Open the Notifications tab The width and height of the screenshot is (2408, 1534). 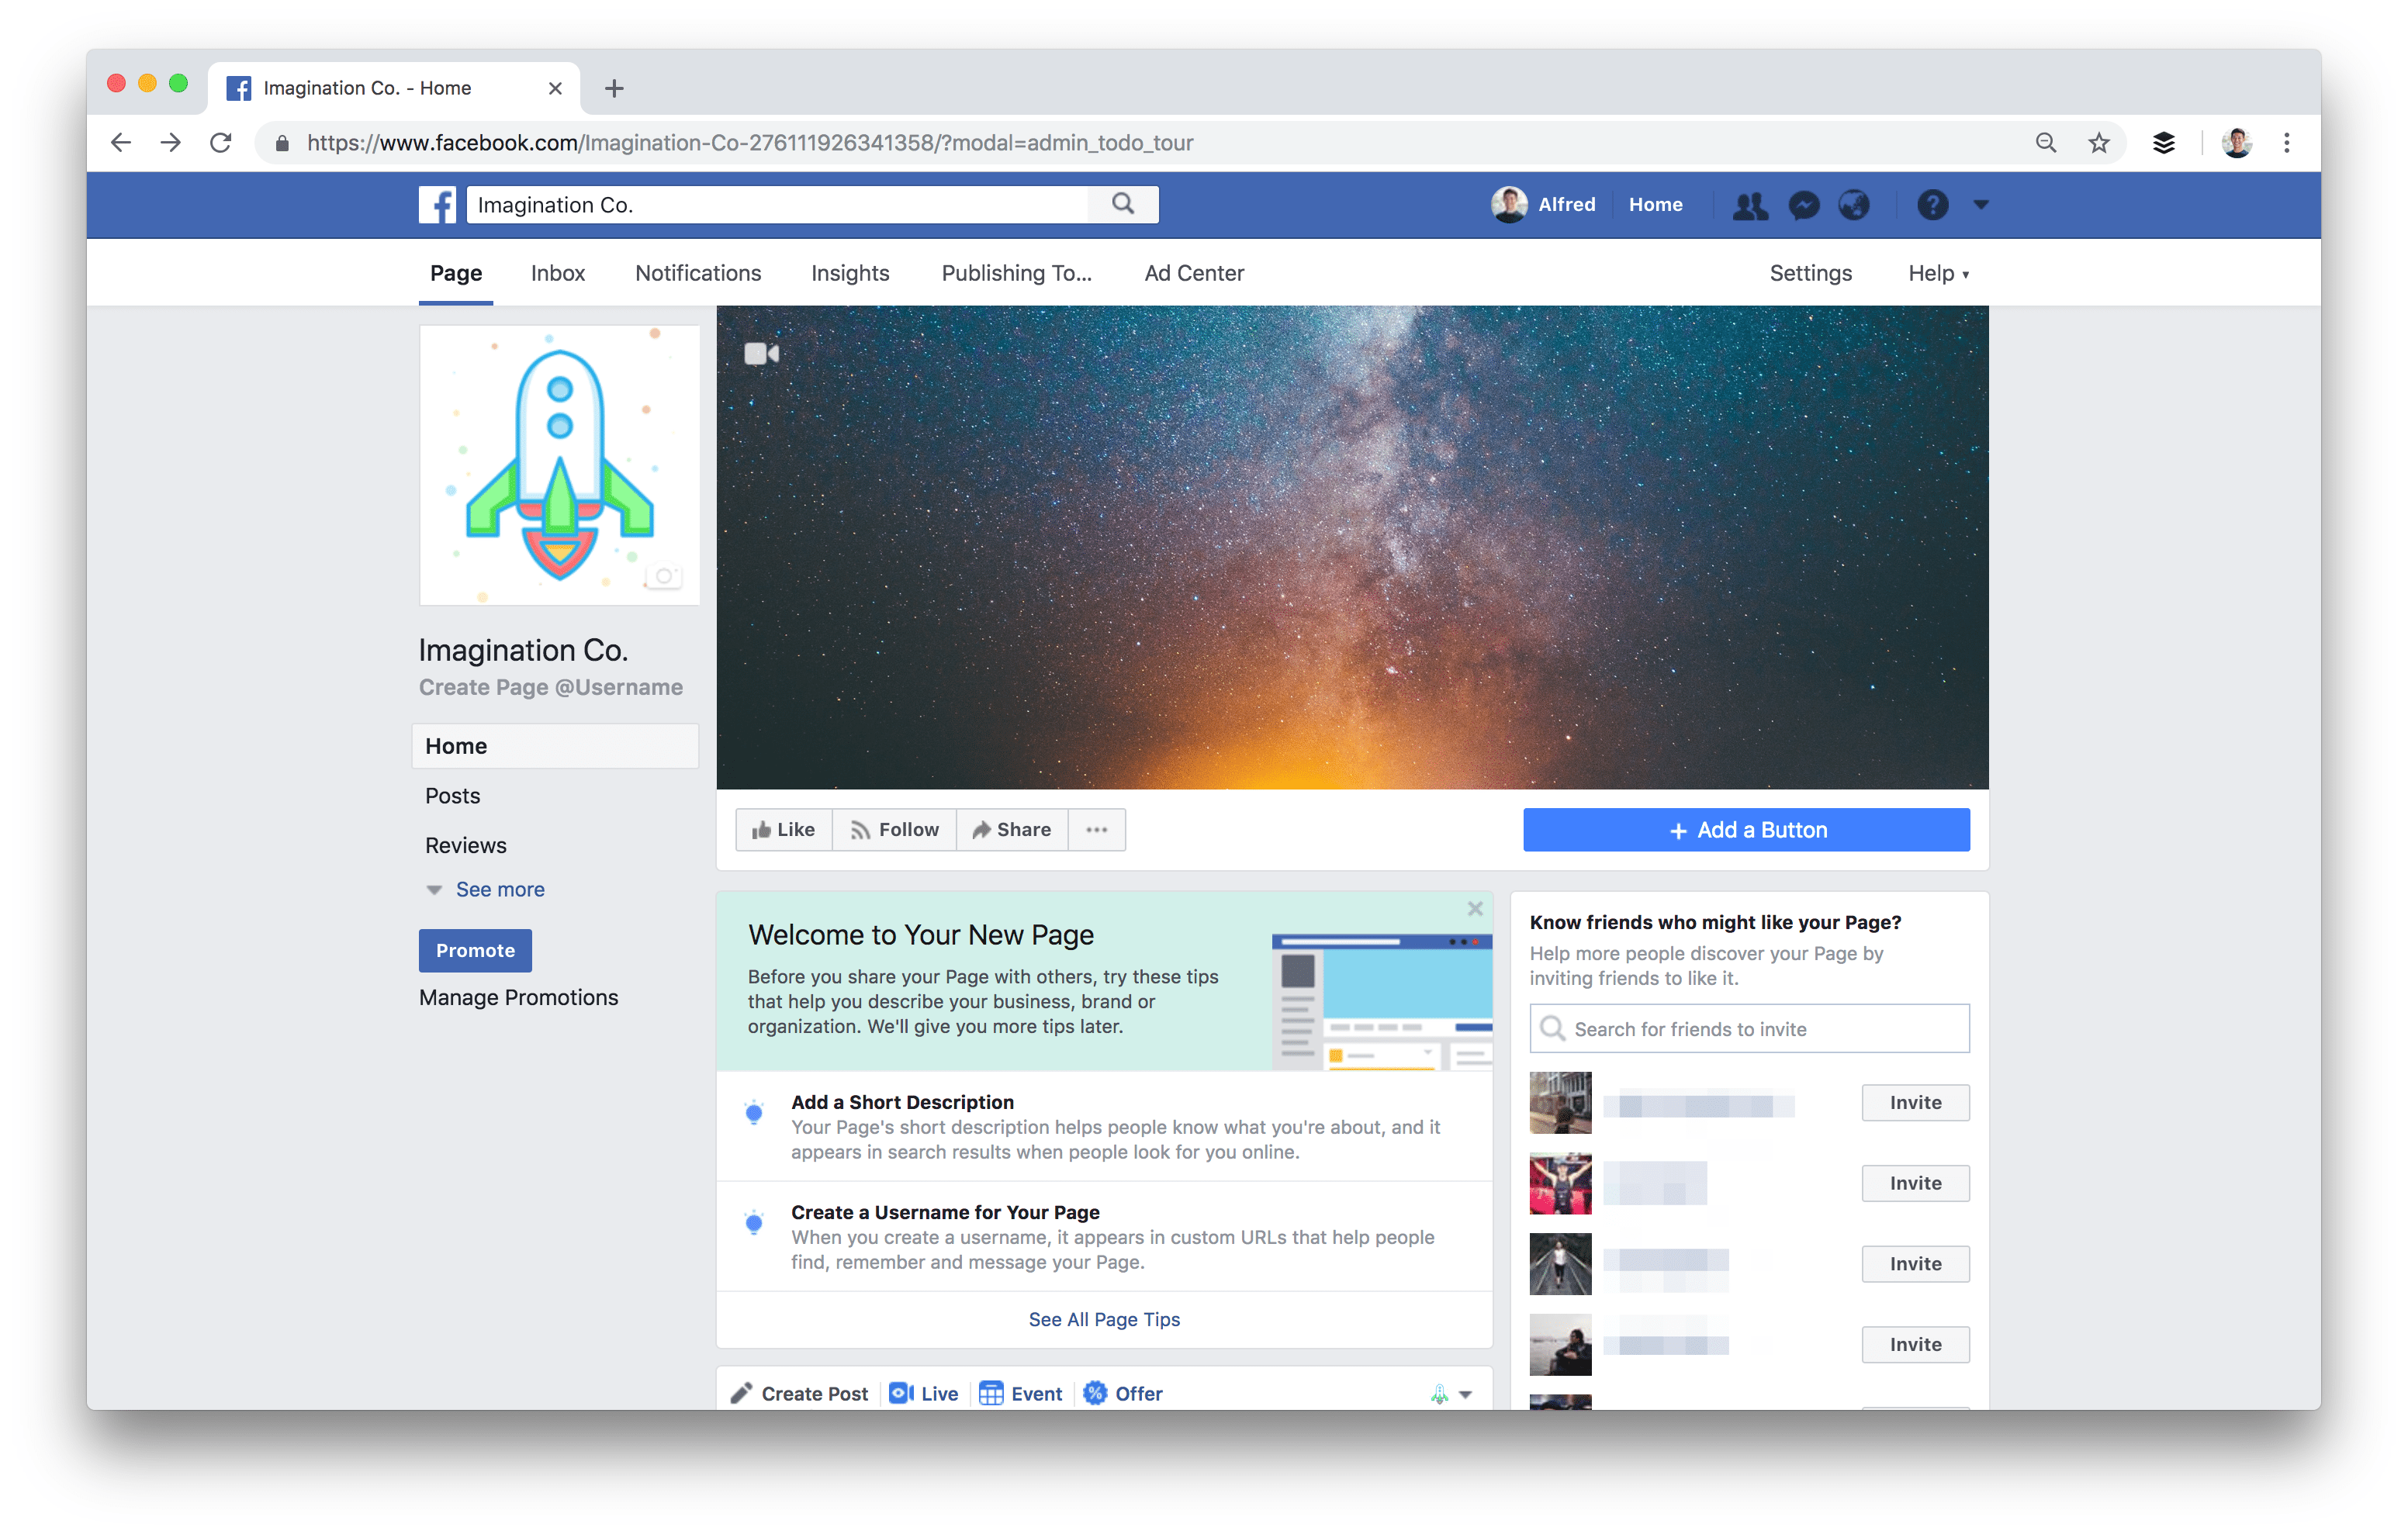pyautogui.click(x=698, y=274)
